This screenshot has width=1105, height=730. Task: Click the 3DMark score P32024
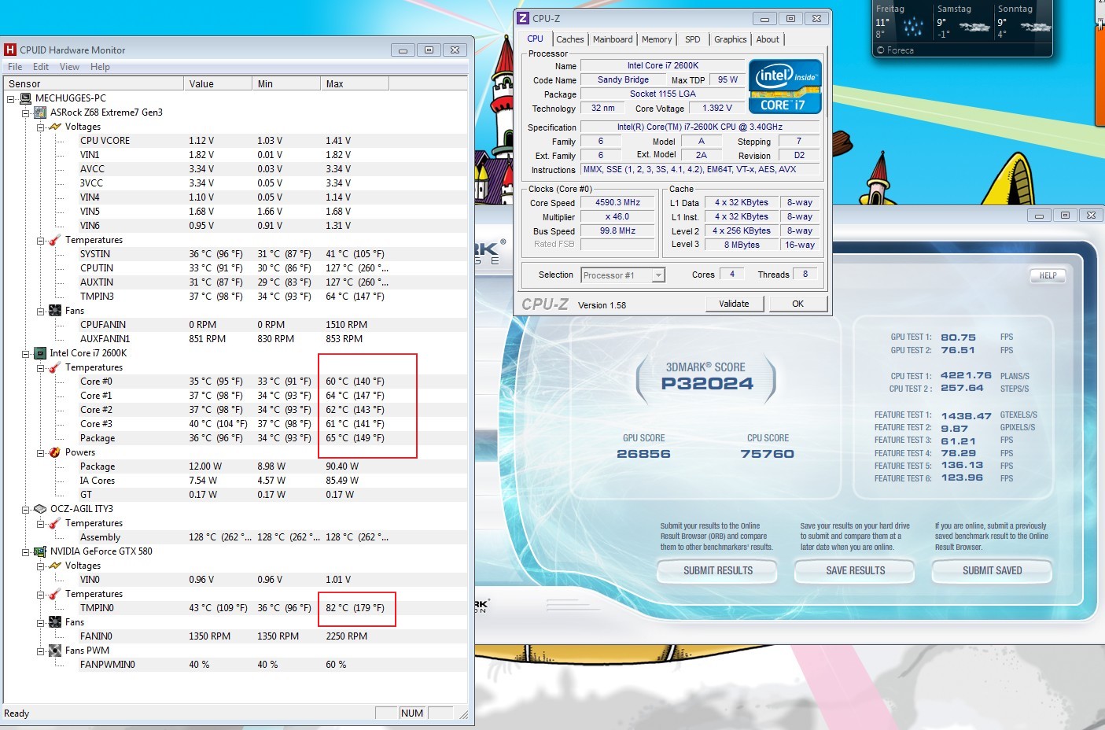click(707, 384)
